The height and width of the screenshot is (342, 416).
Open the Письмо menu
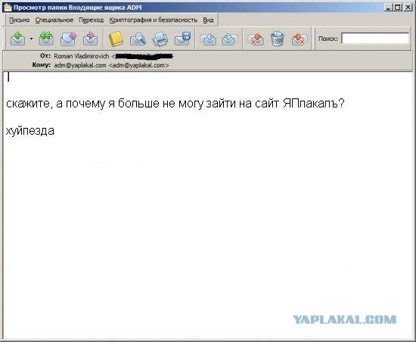[x=20, y=20]
